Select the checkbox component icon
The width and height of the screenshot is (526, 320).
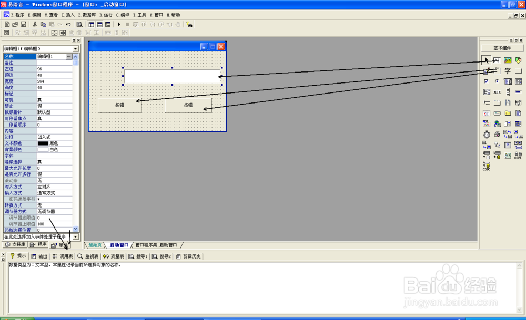tap(486, 81)
